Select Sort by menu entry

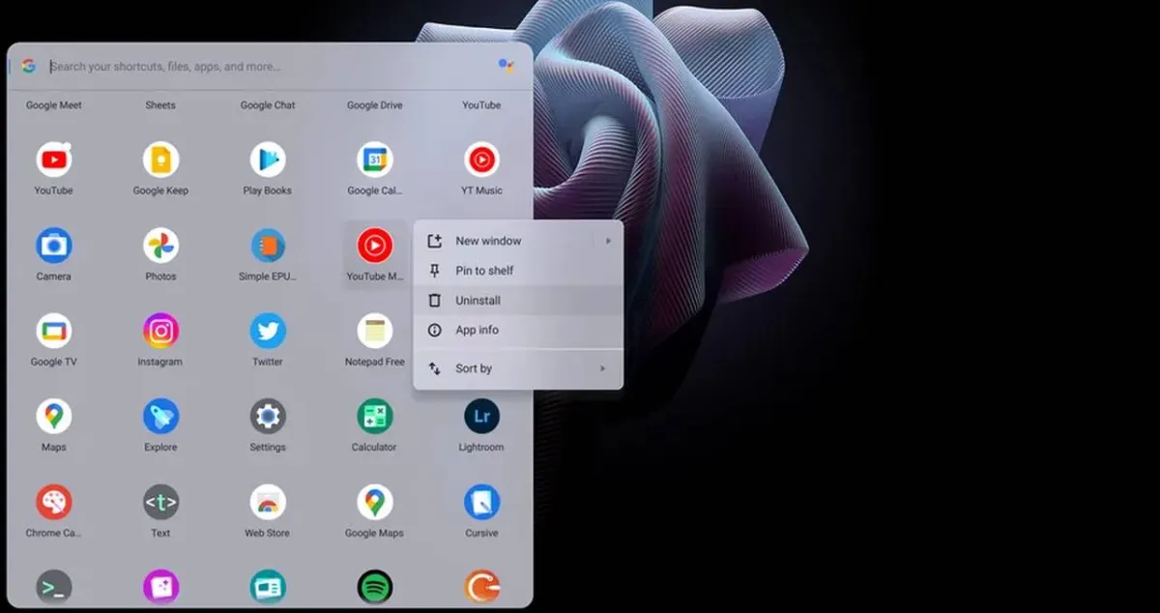click(518, 368)
